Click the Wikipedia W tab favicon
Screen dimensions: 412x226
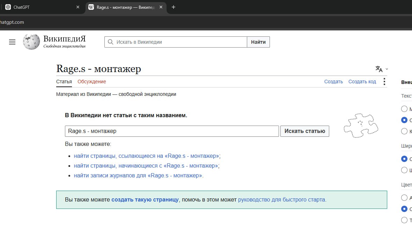click(x=91, y=7)
